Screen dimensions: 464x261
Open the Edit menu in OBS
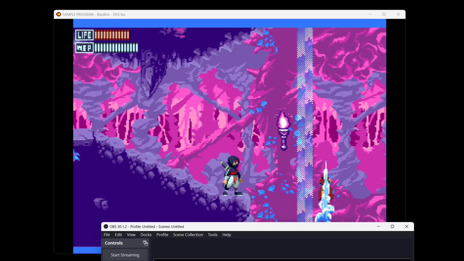click(118, 235)
